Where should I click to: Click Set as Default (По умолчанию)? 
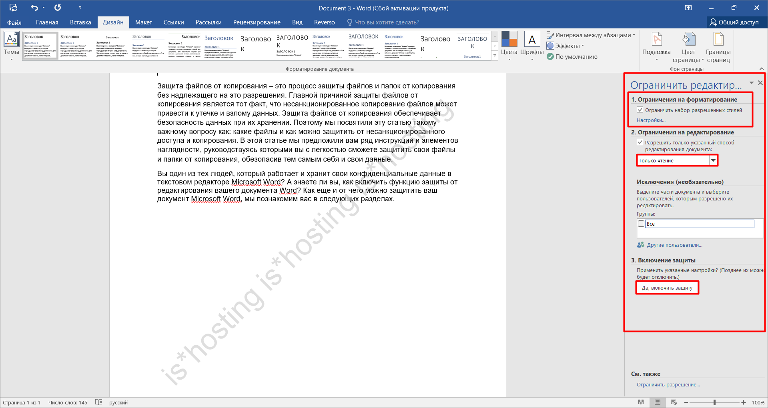[x=572, y=57]
